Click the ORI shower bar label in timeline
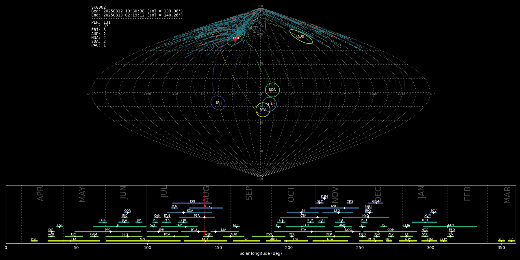The image size is (520, 260). point(306,225)
